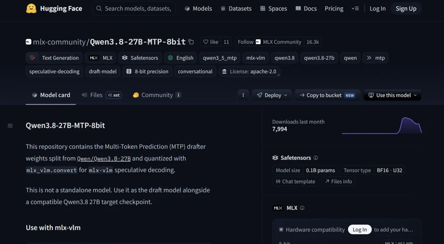Select the conversational tag
This screenshot has height=244, width=444.
coord(195,72)
